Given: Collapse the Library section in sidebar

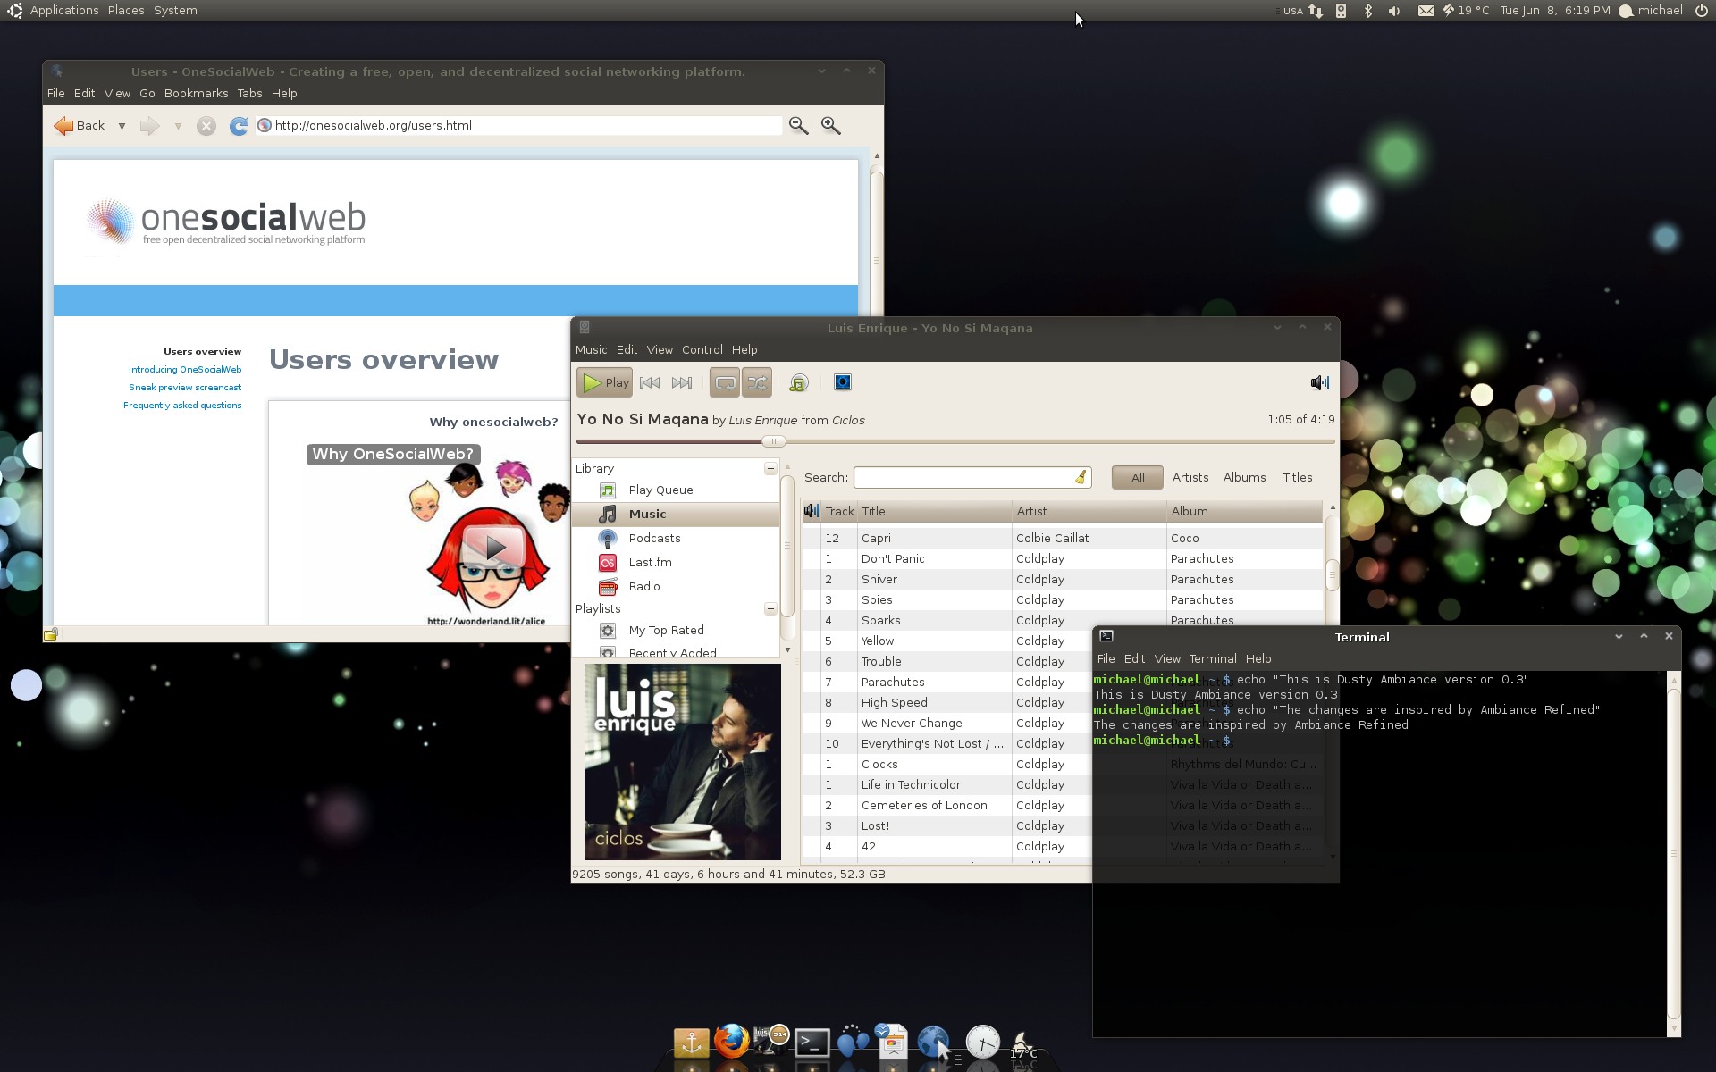Looking at the screenshot, I should [x=770, y=468].
